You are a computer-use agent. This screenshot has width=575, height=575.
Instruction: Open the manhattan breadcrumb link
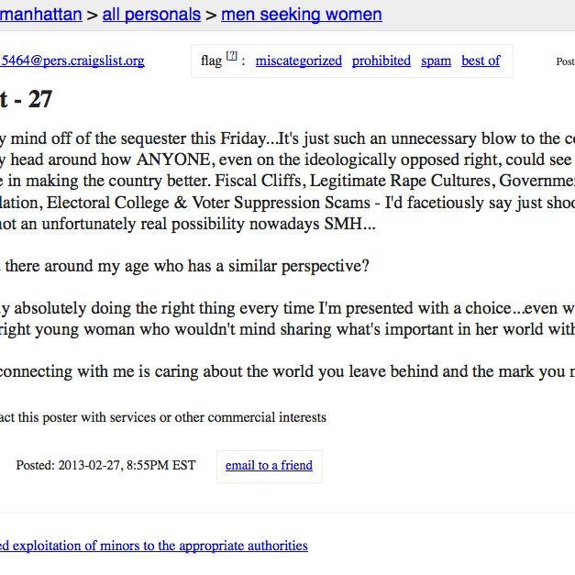(x=40, y=15)
